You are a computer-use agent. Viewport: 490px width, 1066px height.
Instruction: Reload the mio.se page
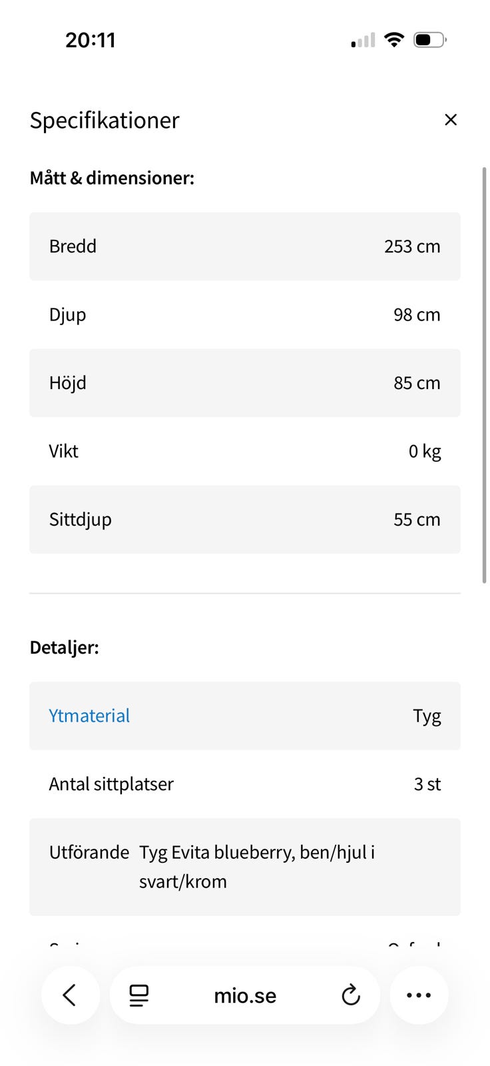point(351,995)
